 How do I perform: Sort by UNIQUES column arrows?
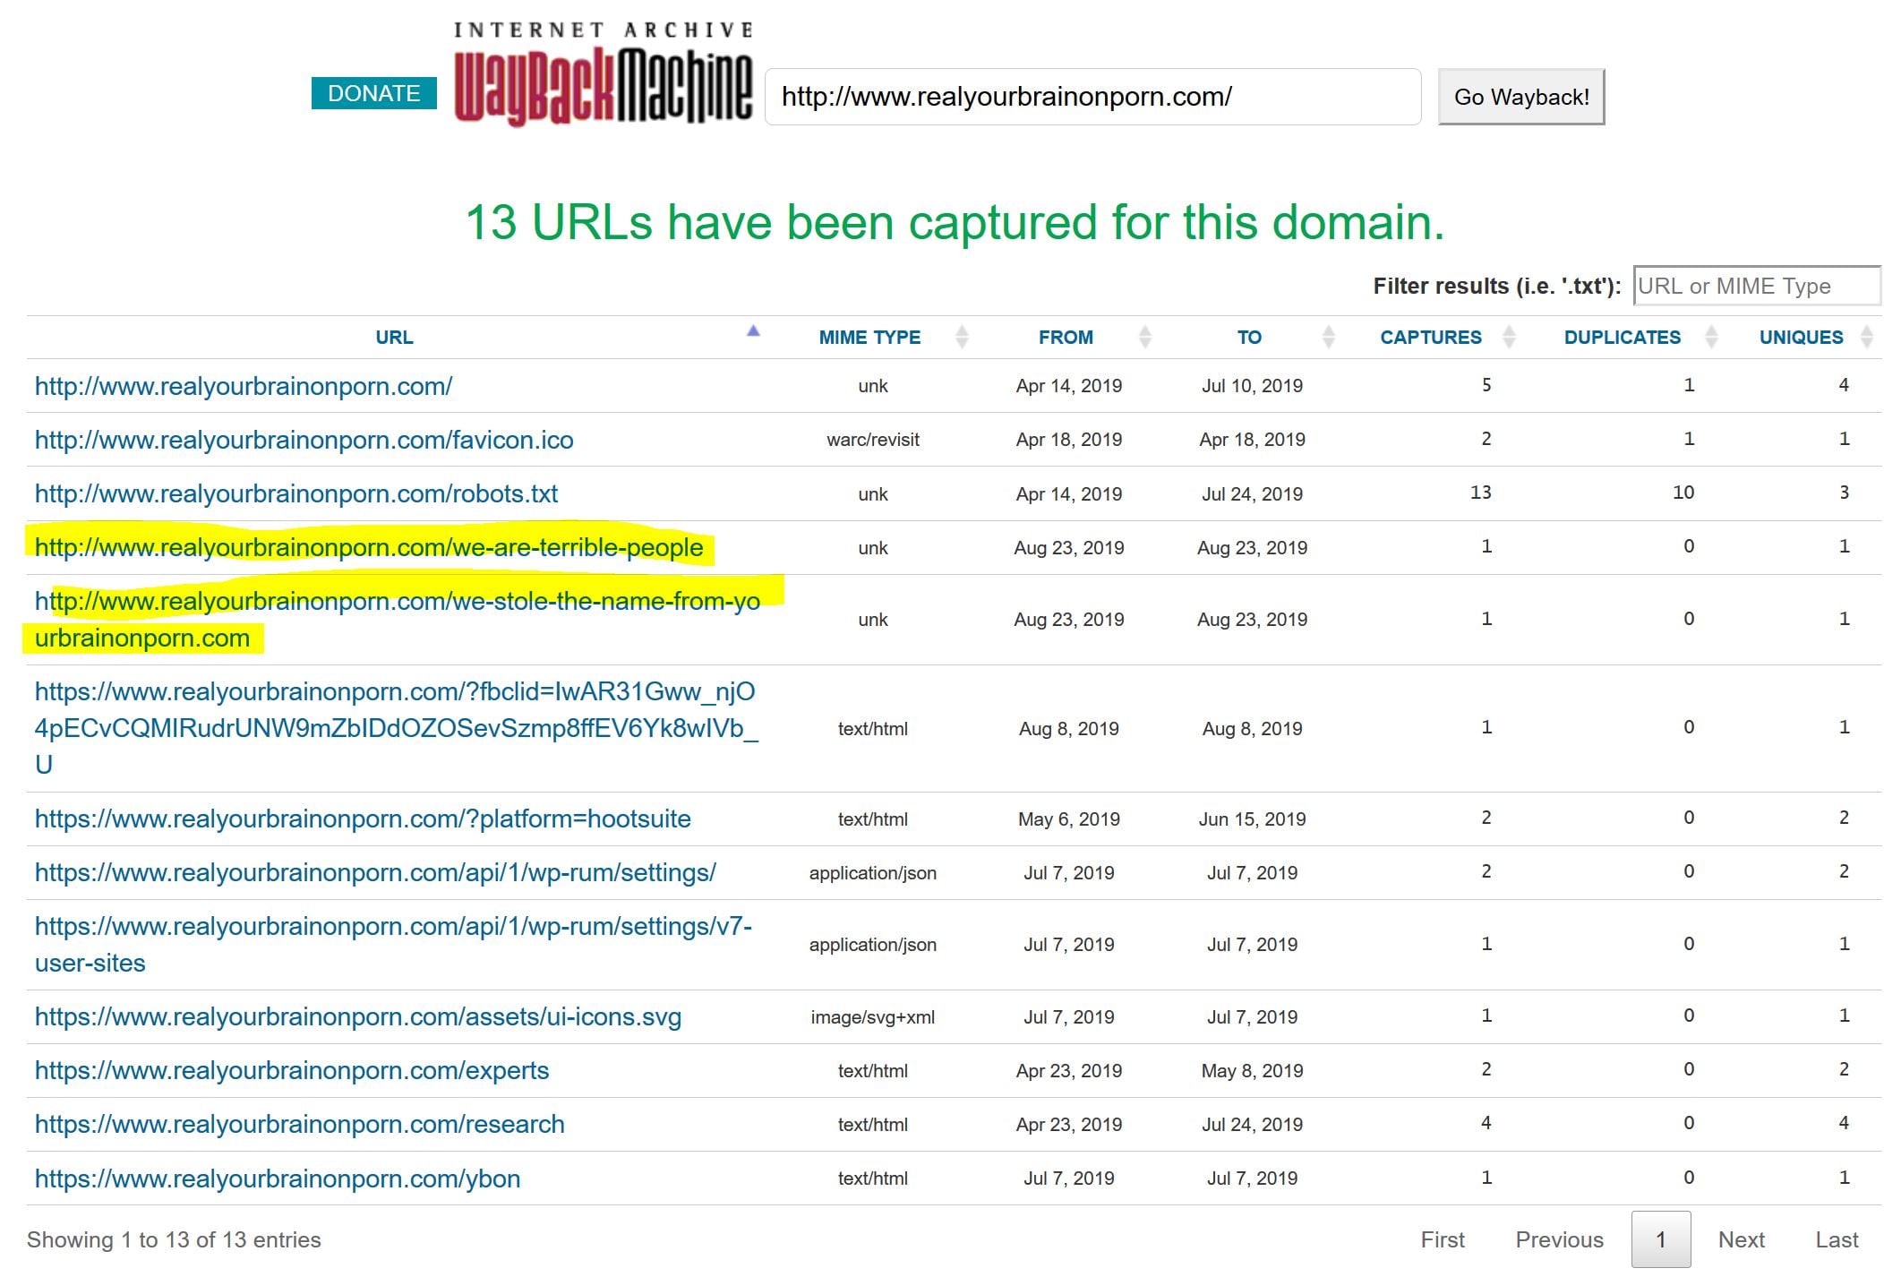(x=1866, y=338)
